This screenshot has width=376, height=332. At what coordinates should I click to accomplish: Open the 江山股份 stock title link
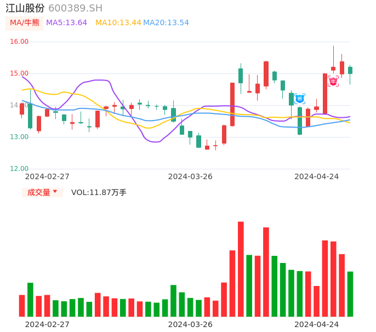pos(25,8)
